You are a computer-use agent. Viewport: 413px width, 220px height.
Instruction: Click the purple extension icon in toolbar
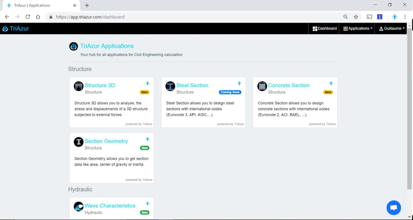click(x=380, y=17)
